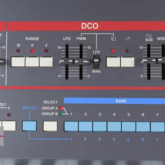This screenshot has width=165, height=165.
Task: Click the SUB square wave symbol
Action: [149, 36]
